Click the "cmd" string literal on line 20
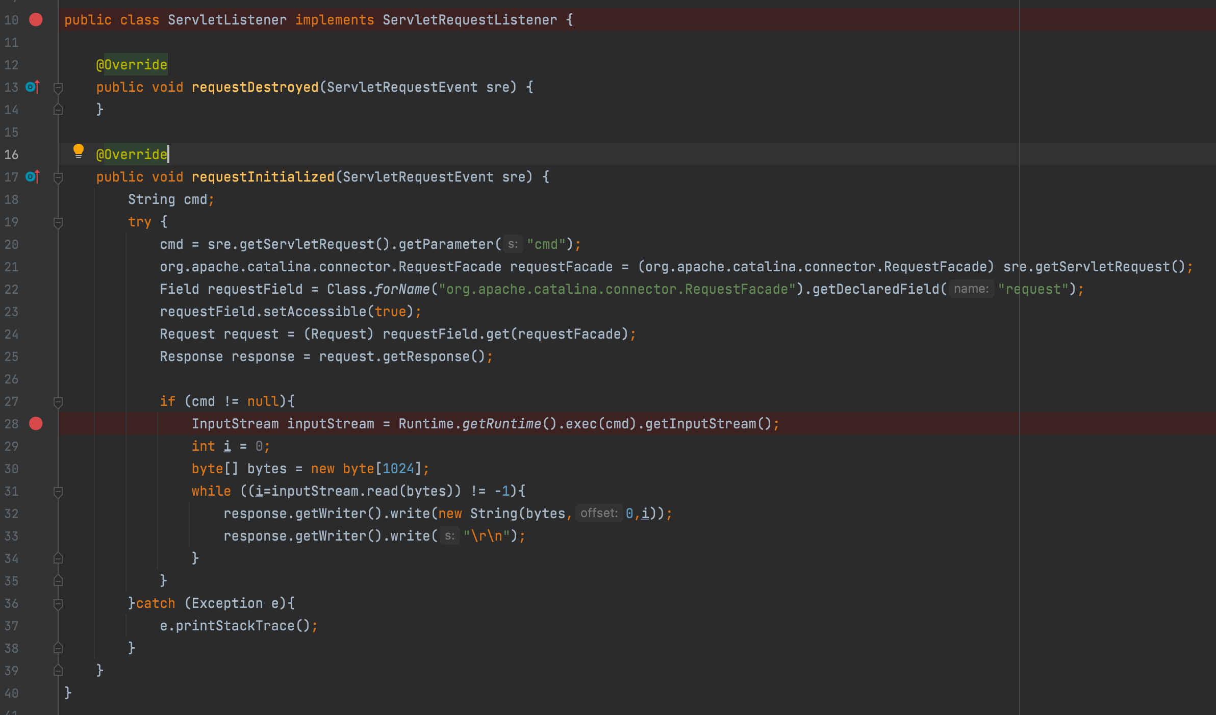Viewport: 1216px width, 715px height. (x=546, y=244)
